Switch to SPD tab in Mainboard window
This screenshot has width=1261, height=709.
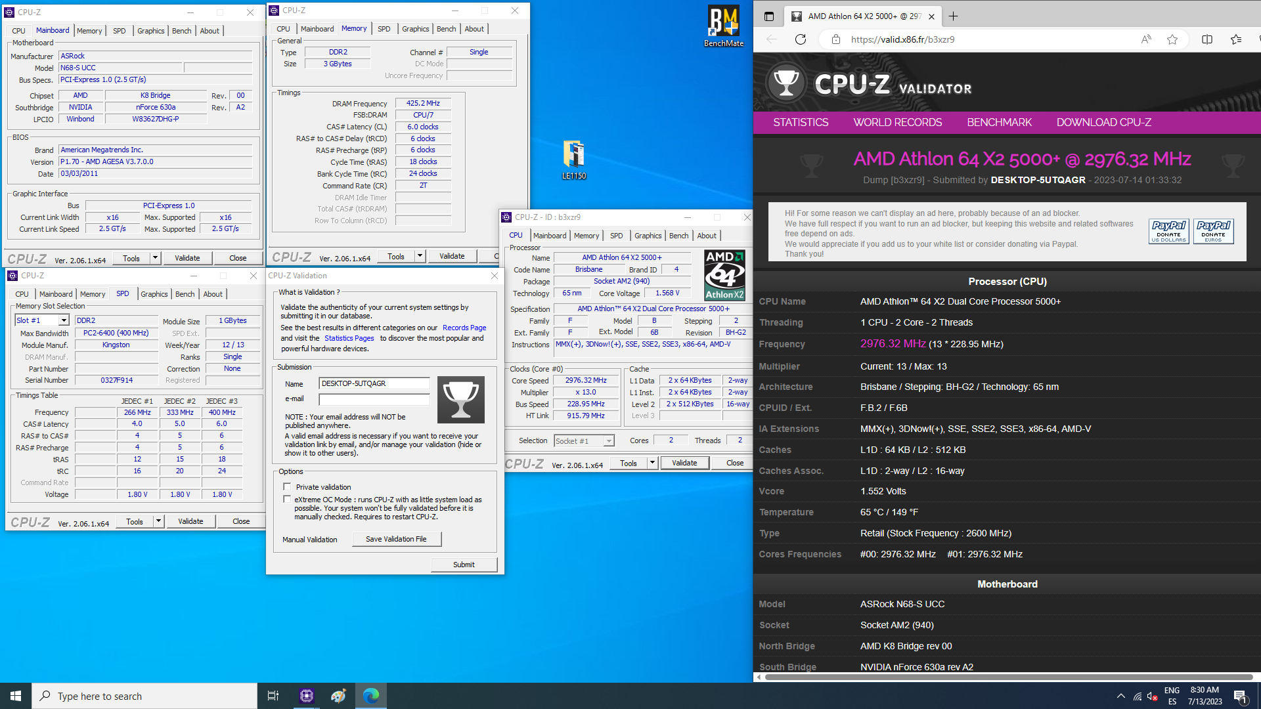(x=119, y=31)
